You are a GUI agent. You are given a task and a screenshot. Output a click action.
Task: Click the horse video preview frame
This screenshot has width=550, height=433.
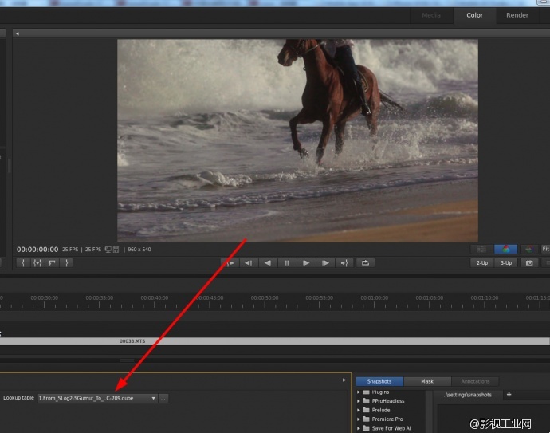pos(297,140)
